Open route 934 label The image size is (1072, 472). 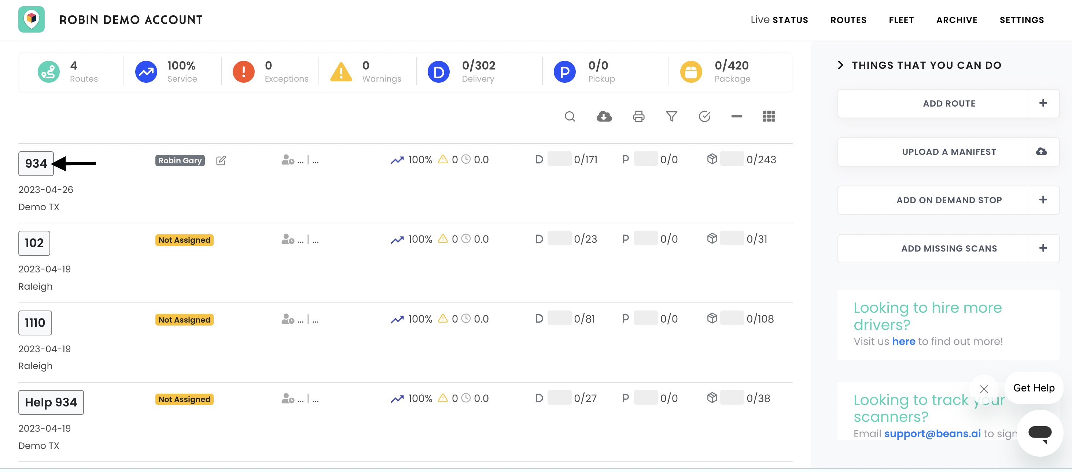pos(36,163)
